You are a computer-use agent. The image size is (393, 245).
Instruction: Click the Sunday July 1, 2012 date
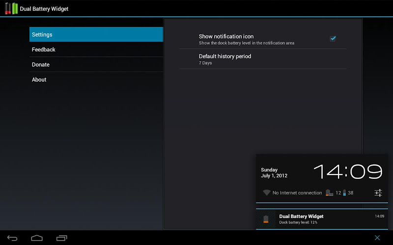click(x=274, y=173)
